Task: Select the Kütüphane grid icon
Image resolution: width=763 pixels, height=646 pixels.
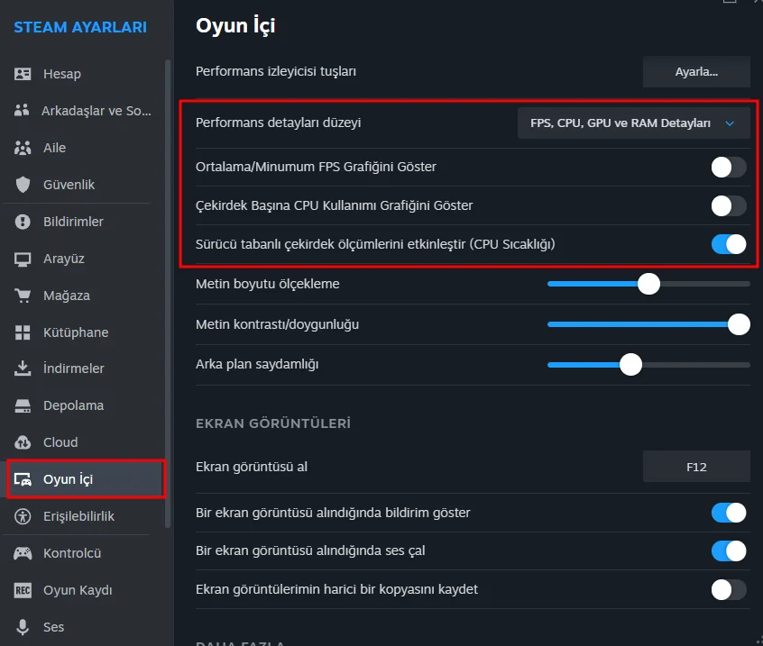Action: point(23,332)
